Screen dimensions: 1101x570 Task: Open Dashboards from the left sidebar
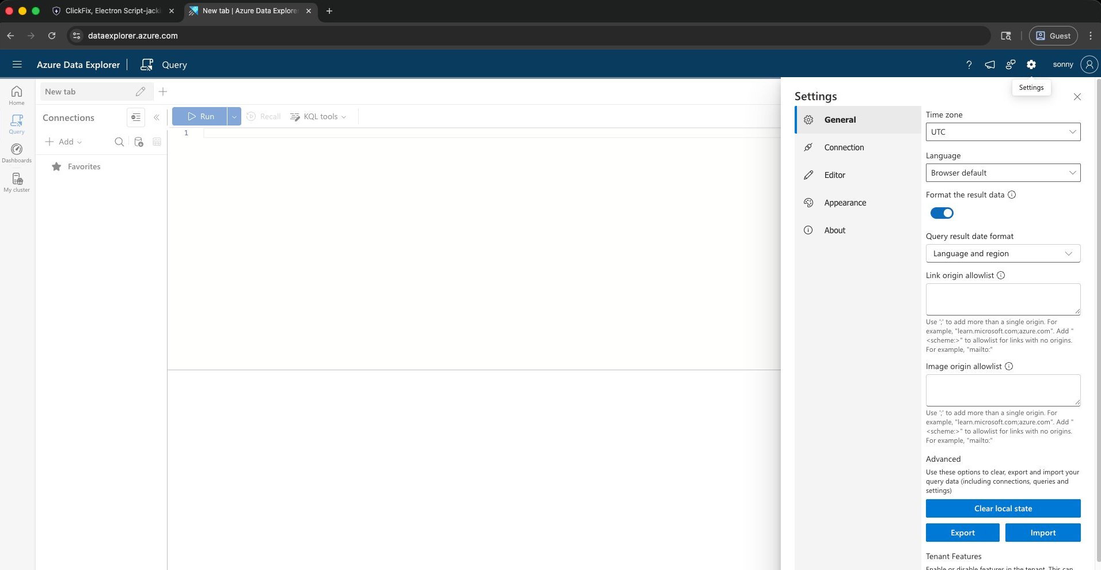[17, 153]
